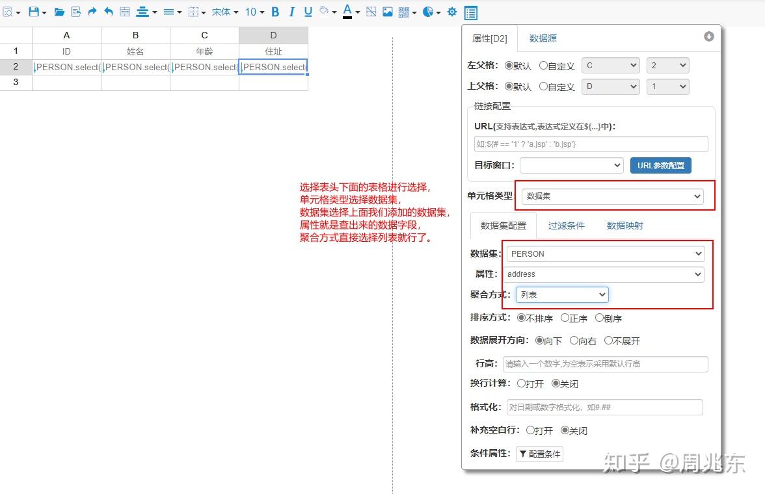Open the 数据集 dropdown showing PERSON
The height and width of the screenshot is (494, 765).
604,253
